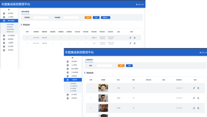Toggle the sidebar collapse icon in the vehicle window
Image resolution: width=207 pixels, height=117 pixels.
[x=9, y=10]
